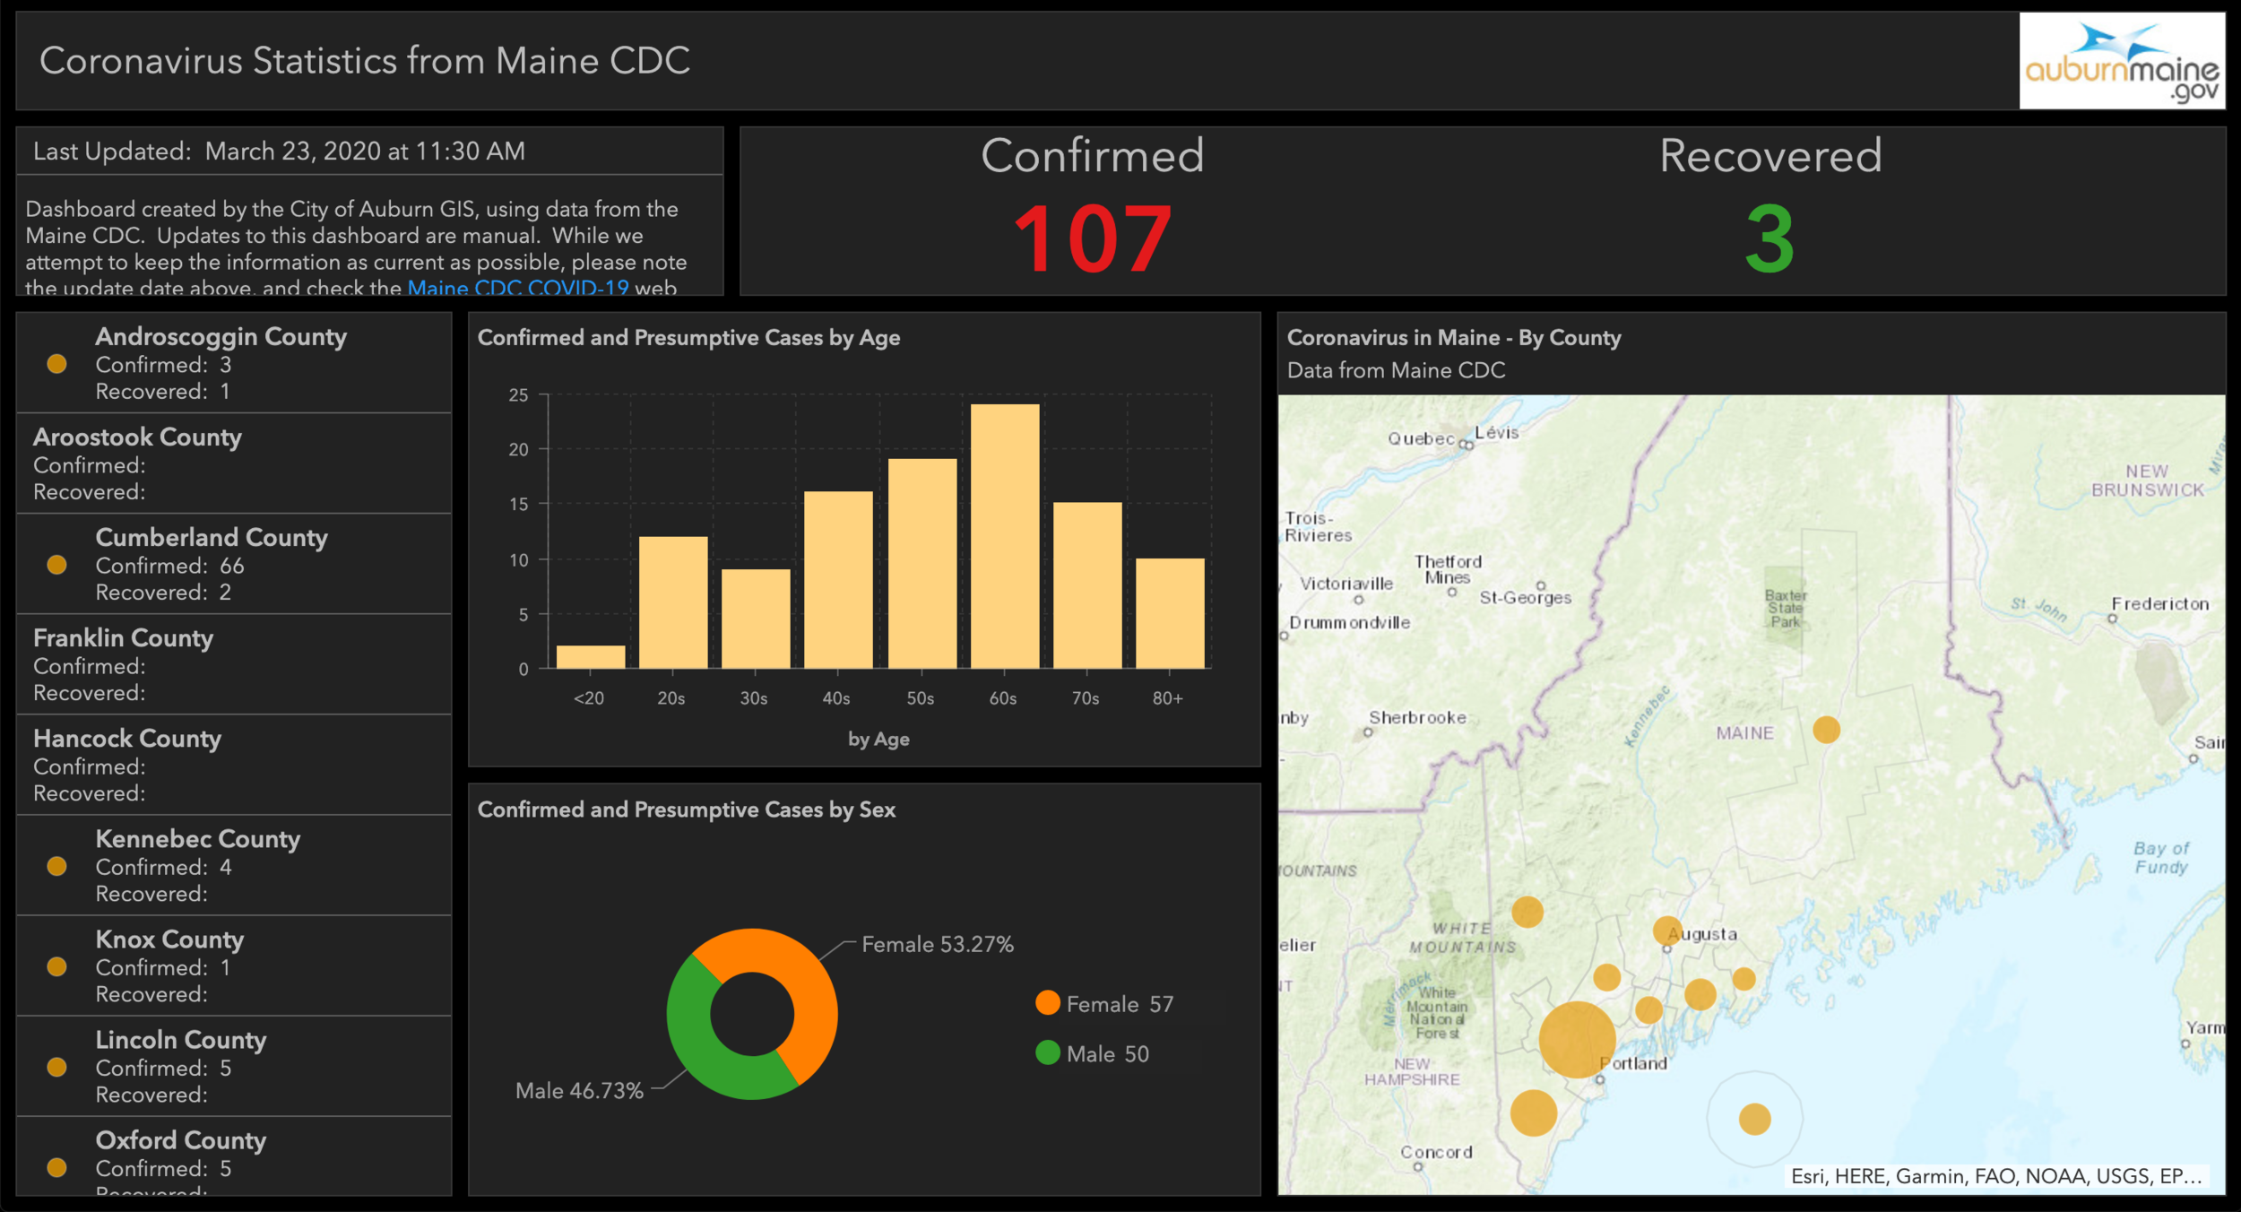Click the orange dot beside Kennebec County

[x=56, y=866]
